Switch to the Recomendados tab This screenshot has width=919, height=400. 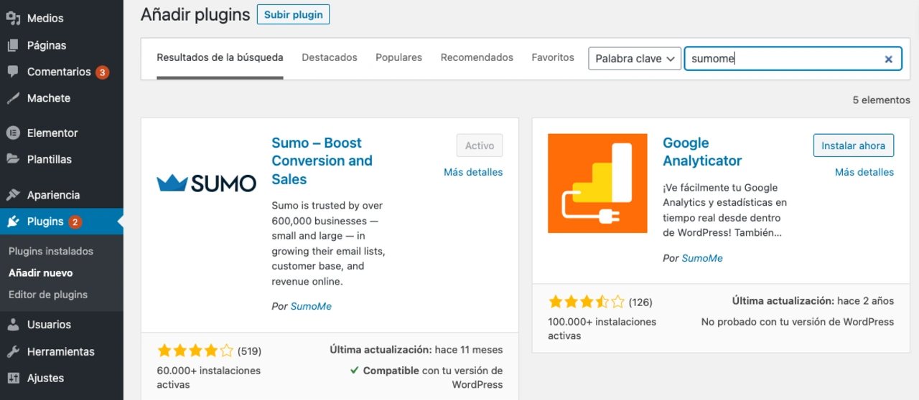click(477, 57)
